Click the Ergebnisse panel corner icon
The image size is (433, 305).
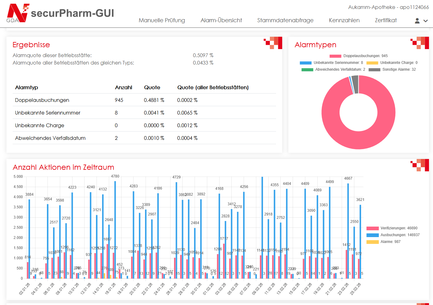click(273, 43)
